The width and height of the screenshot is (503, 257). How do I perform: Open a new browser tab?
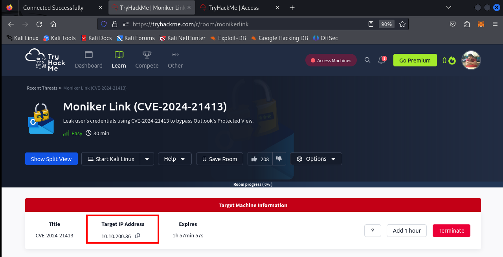click(x=292, y=7)
